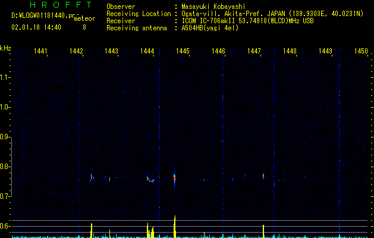Screen dimensions: 374x238
Task: Click the 0.8 kHz frequency label
Action: click(x=5, y=167)
